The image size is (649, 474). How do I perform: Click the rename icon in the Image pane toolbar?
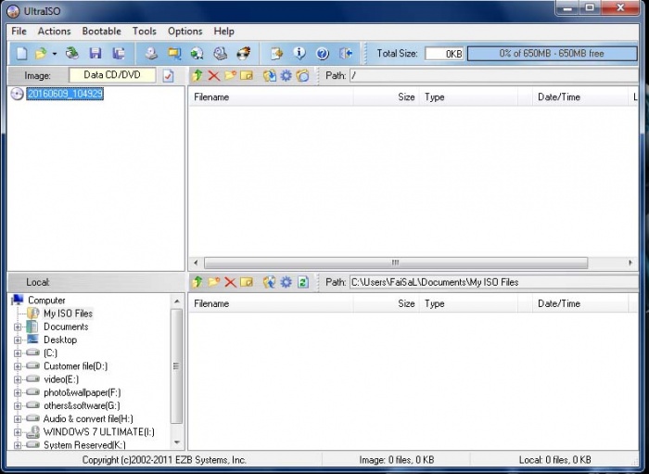pyautogui.click(x=247, y=76)
